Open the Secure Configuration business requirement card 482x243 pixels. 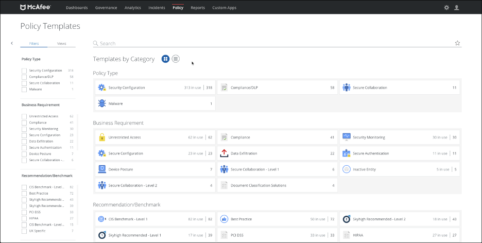(155, 153)
